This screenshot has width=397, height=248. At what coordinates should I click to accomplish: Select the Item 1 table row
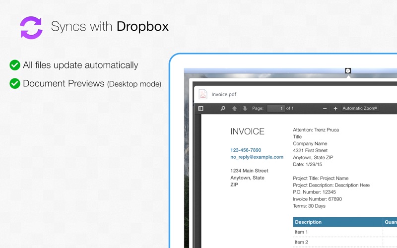(345, 232)
